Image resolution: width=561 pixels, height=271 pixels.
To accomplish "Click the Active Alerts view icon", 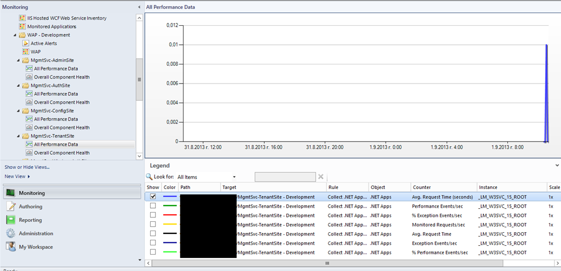I will (x=25, y=43).
